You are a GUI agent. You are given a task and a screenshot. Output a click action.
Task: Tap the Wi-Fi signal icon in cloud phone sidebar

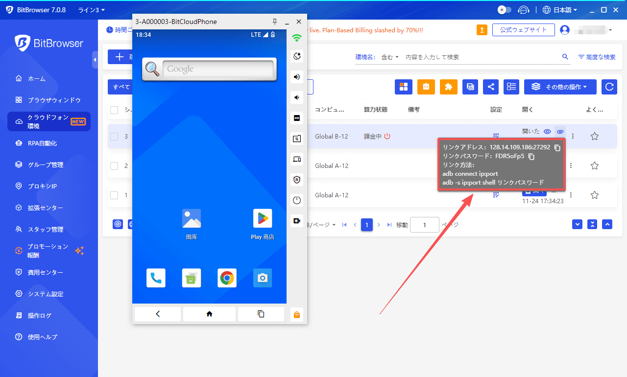click(297, 38)
